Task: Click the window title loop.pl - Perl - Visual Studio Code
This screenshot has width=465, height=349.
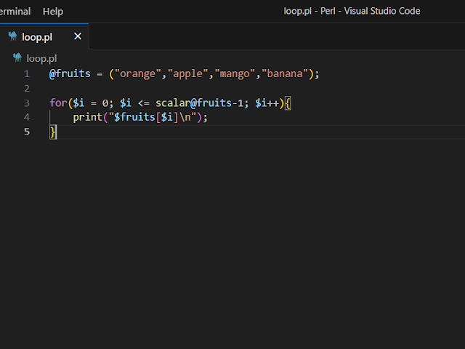Action: [352, 12]
